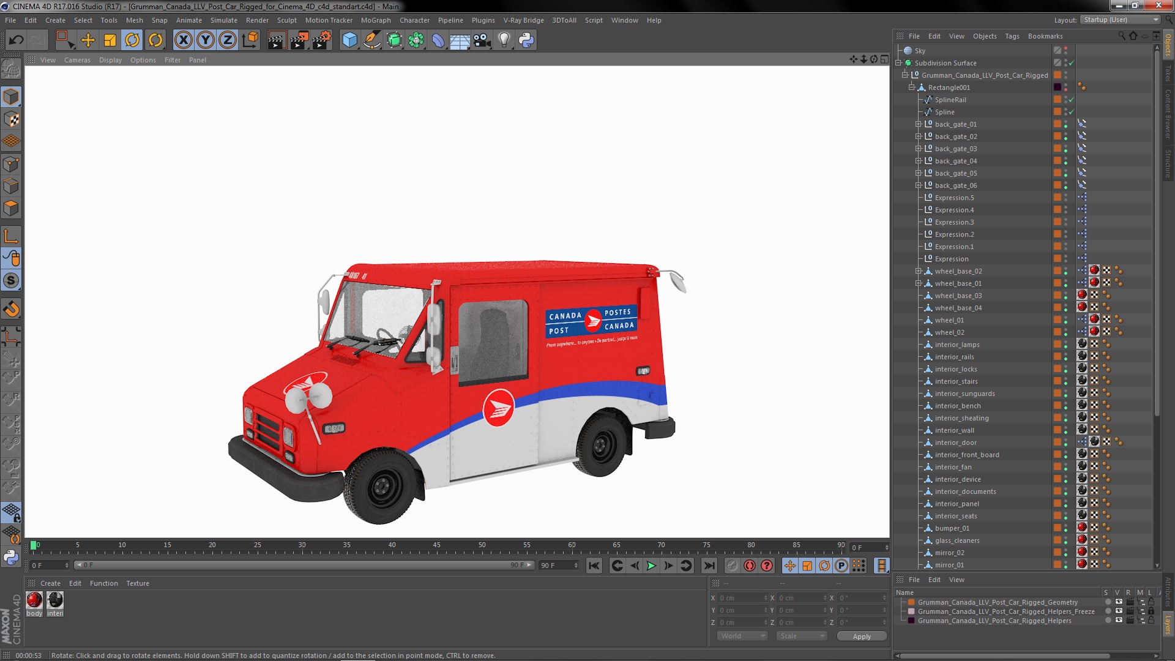Select the body material thumbnail
The width and height of the screenshot is (1175, 661).
coord(34,600)
